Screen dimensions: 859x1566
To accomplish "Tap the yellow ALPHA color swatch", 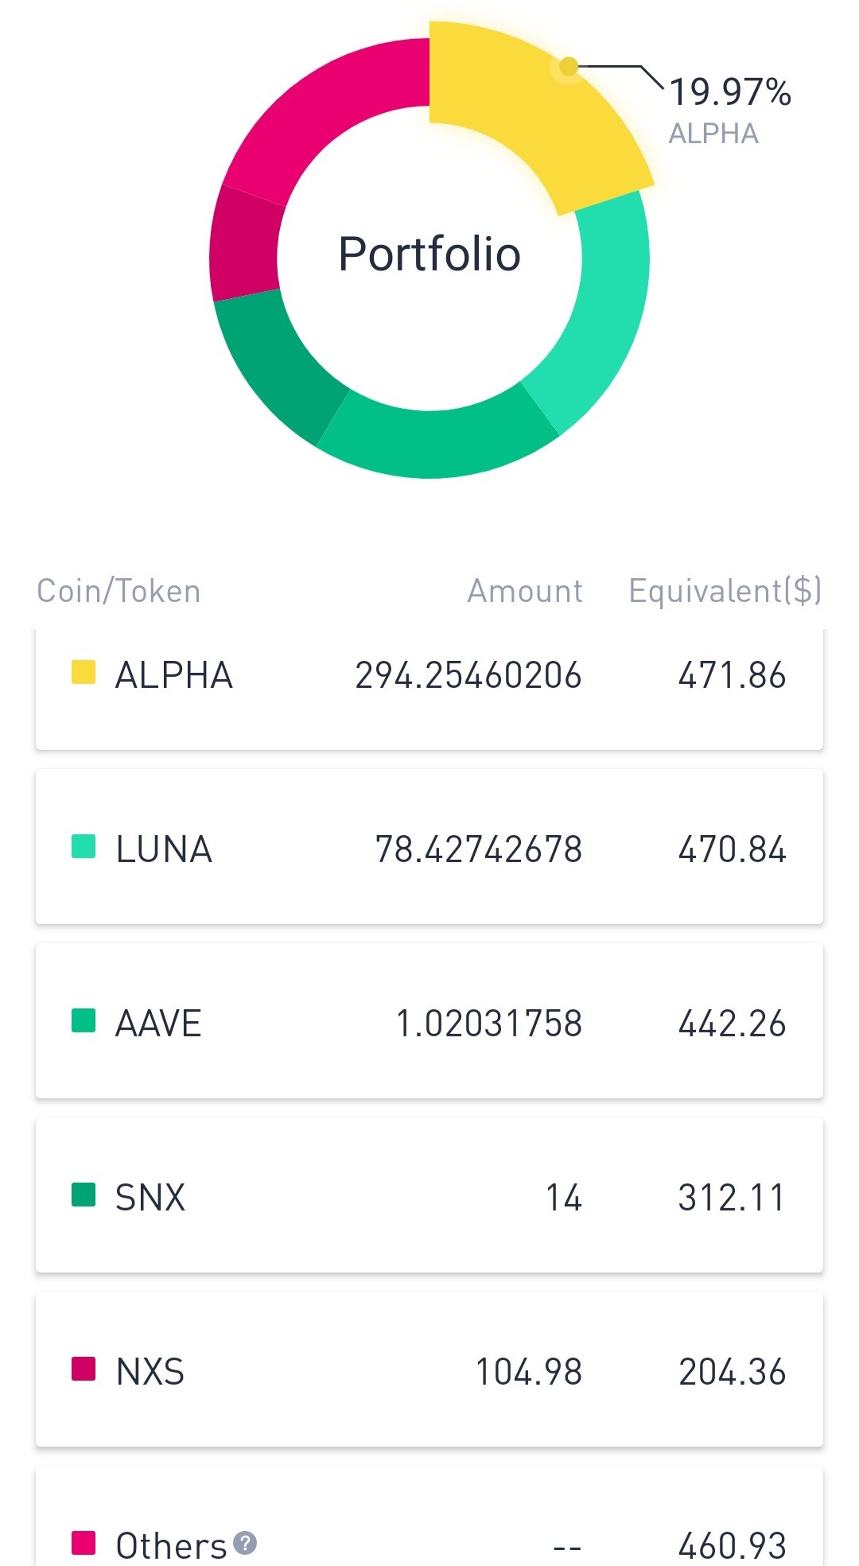I will point(84,672).
